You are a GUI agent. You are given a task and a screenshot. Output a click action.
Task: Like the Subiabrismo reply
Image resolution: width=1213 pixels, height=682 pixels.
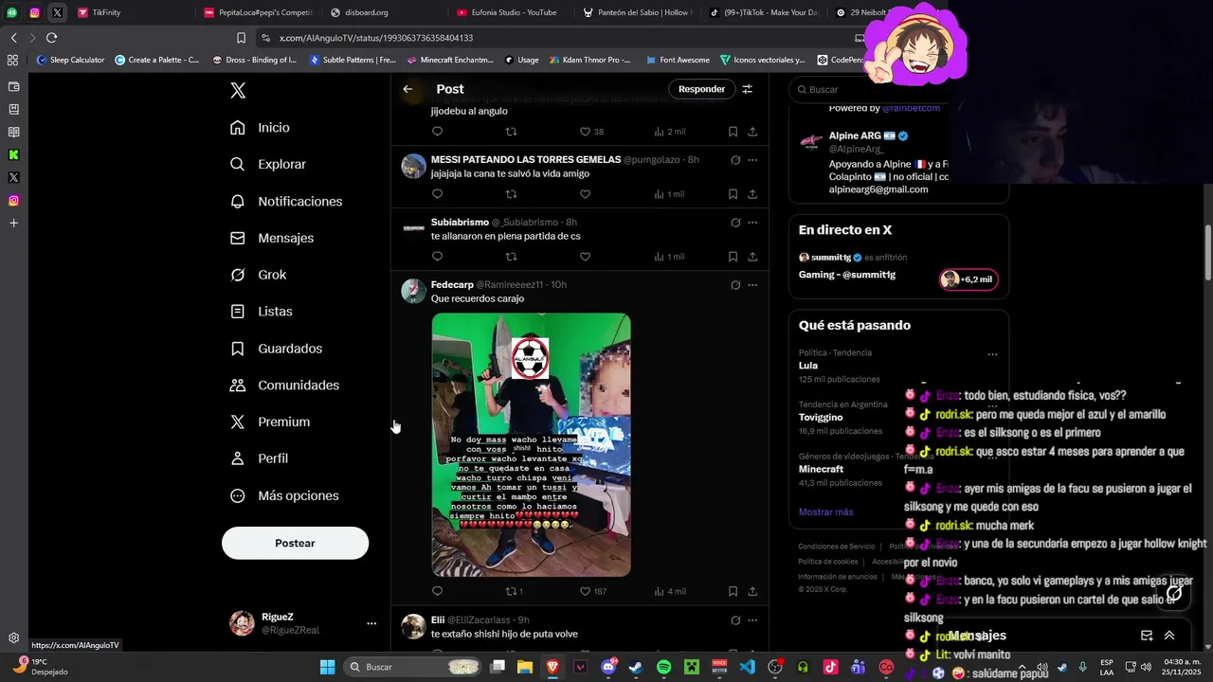pyautogui.click(x=585, y=257)
